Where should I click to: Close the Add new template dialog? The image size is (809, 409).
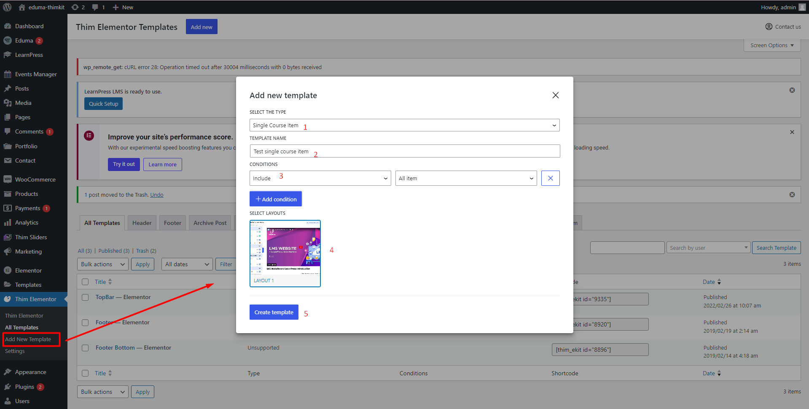pos(556,95)
